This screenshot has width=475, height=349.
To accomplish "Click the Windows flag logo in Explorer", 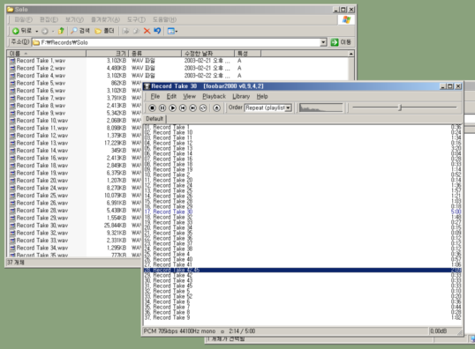I will (346, 20).
